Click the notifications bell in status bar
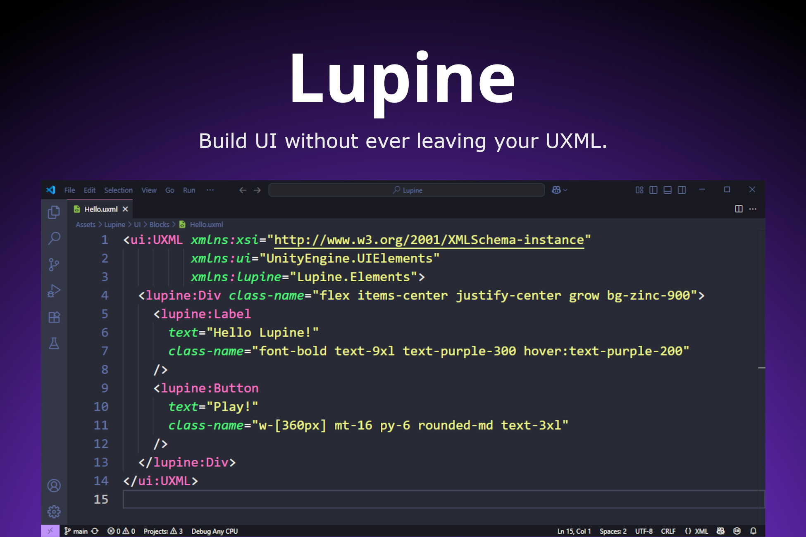Viewport: 806px width, 537px height. coord(753,531)
